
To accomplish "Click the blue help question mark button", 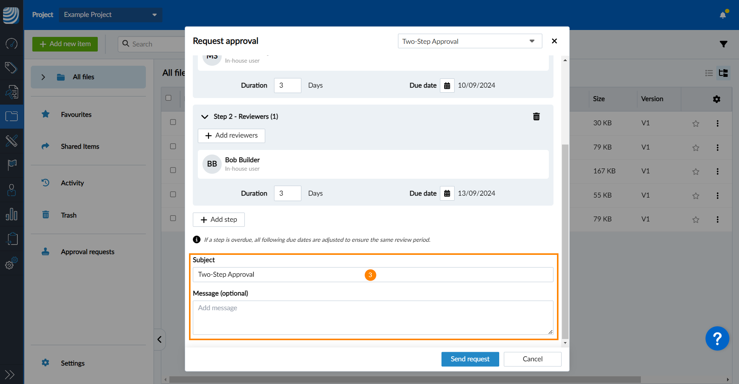I will pyautogui.click(x=717, y=339).
